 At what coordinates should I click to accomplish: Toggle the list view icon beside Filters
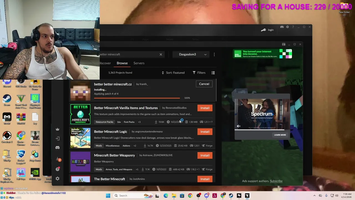(213, 73)
